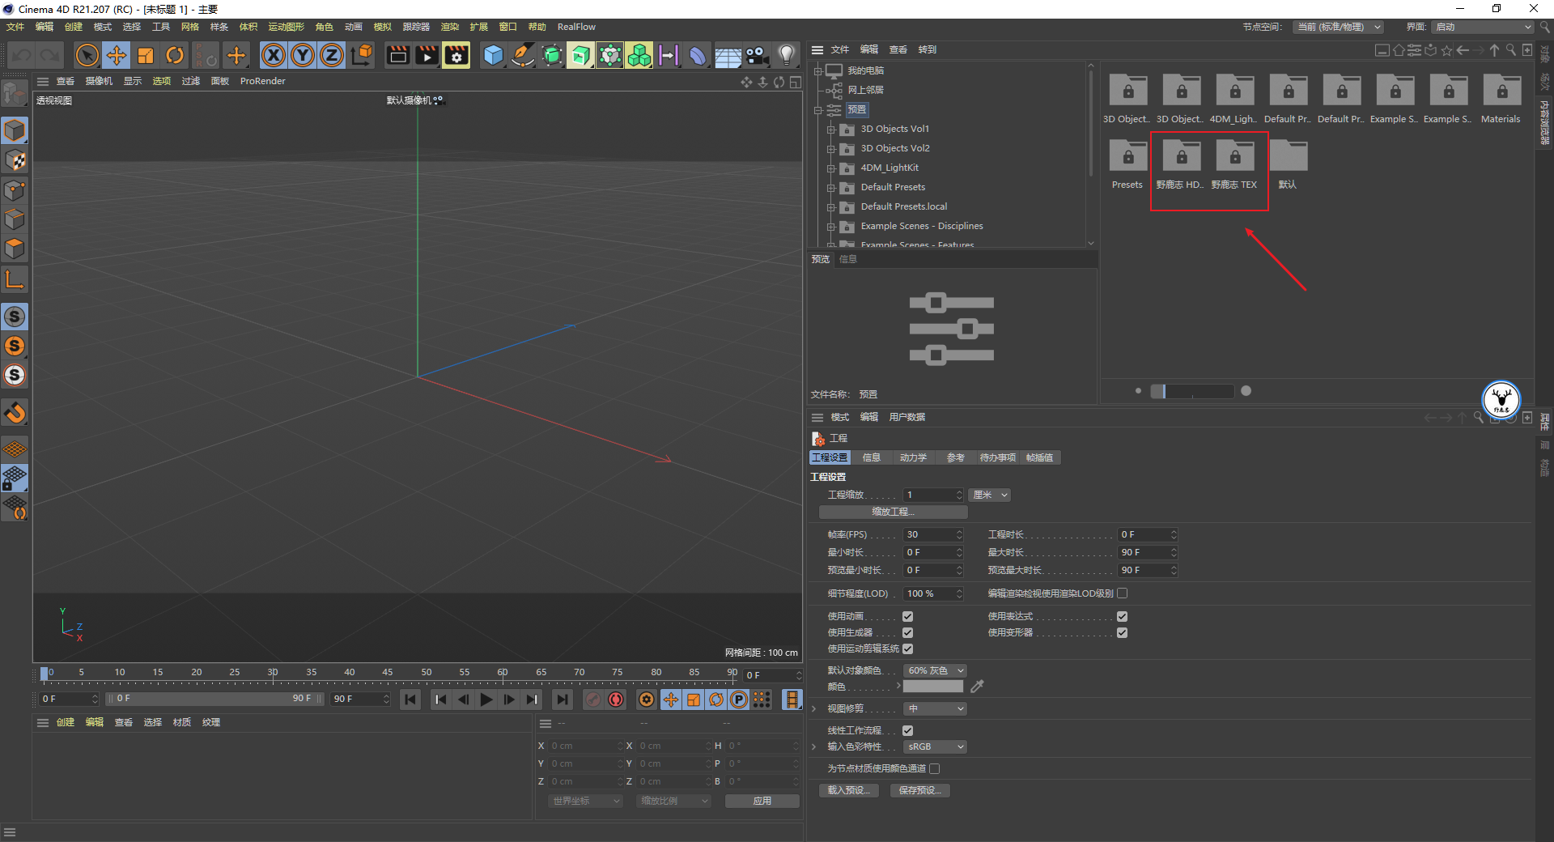Select Default Presets tree item

click(x=893, y=188)
